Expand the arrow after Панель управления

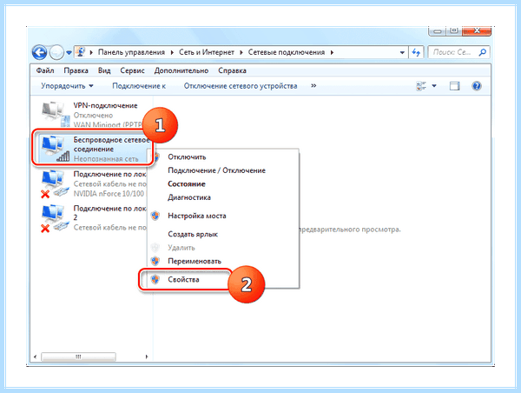point(172,52)
